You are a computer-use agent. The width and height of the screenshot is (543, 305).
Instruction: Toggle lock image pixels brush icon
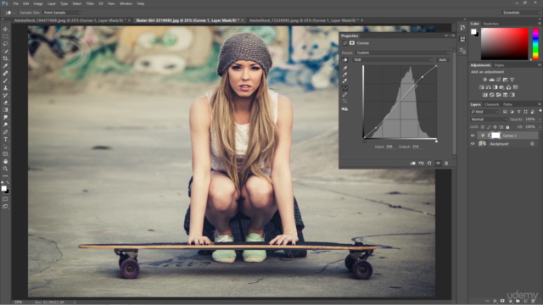[x=489, y=127]
